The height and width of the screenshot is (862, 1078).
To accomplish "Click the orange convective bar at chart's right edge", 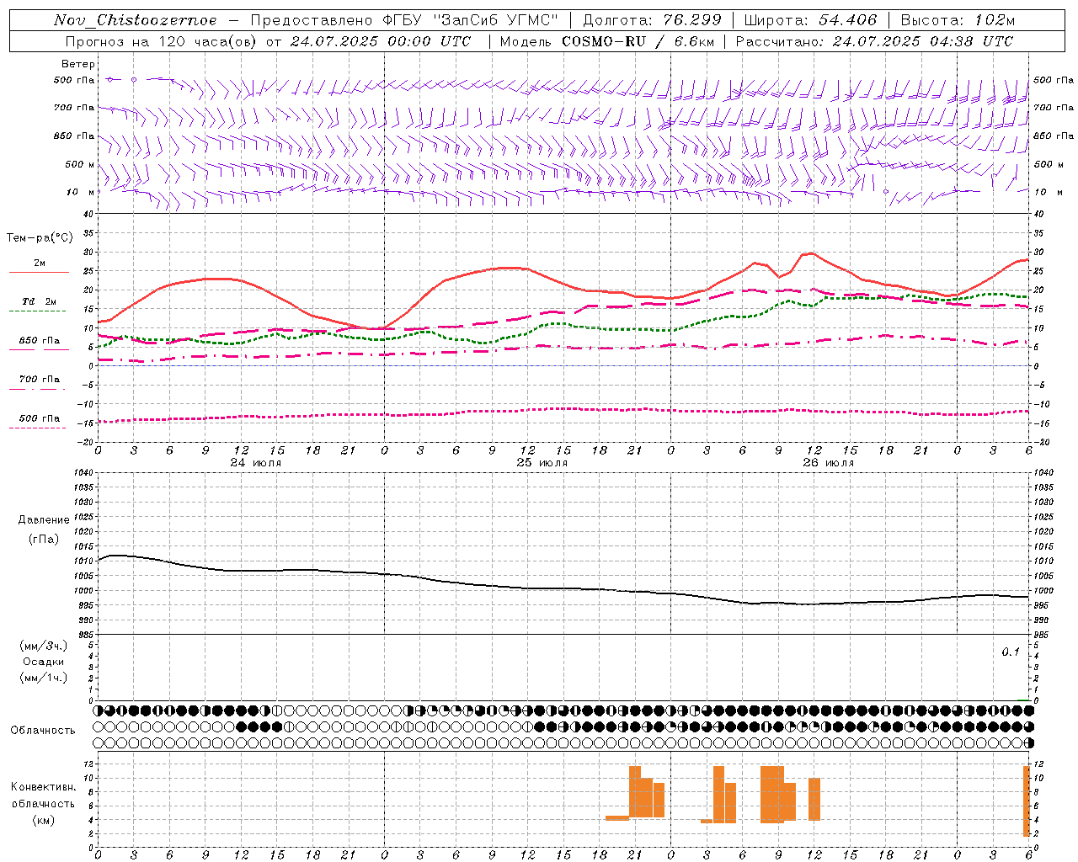I will (1027, 801).
